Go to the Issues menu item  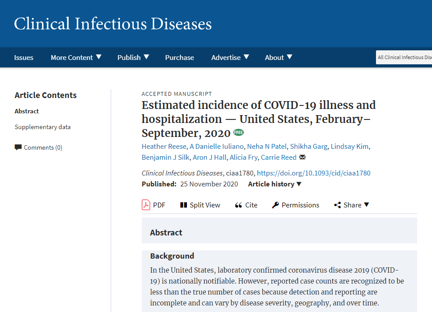coord(24,57)
